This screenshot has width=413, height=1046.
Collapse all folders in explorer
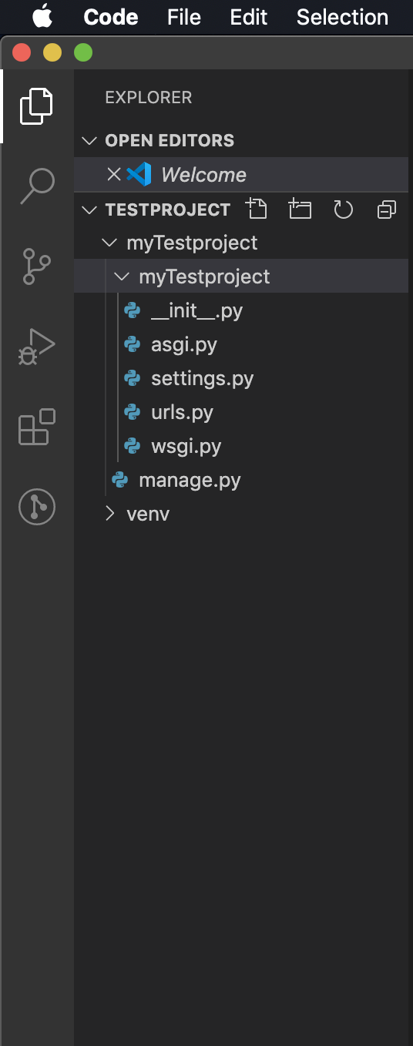[386, 209]
